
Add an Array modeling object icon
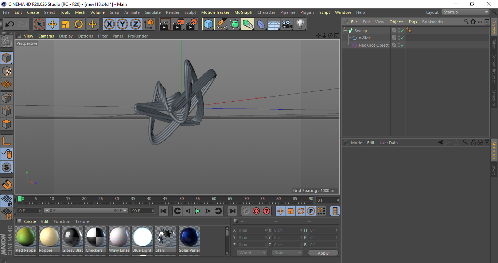[248, 24]
